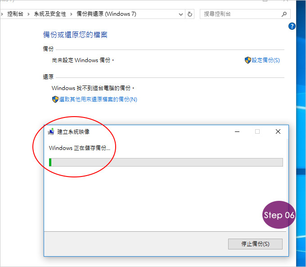Close the 建立系統映像 dialog

(278, 131)
